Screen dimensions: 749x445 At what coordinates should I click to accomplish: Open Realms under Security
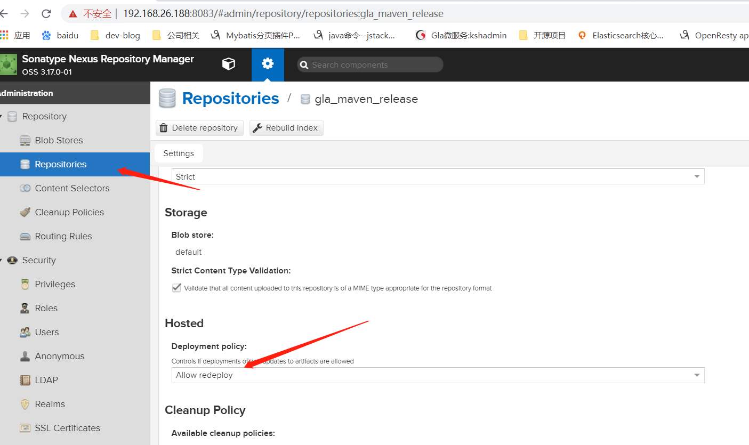click(x=50, y=404)
